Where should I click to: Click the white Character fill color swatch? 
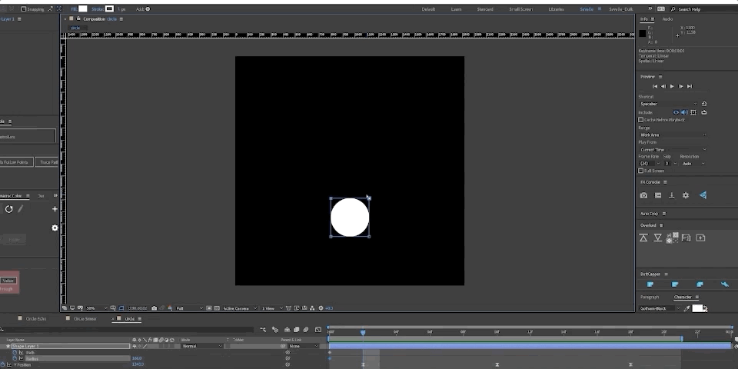[697, 308]
